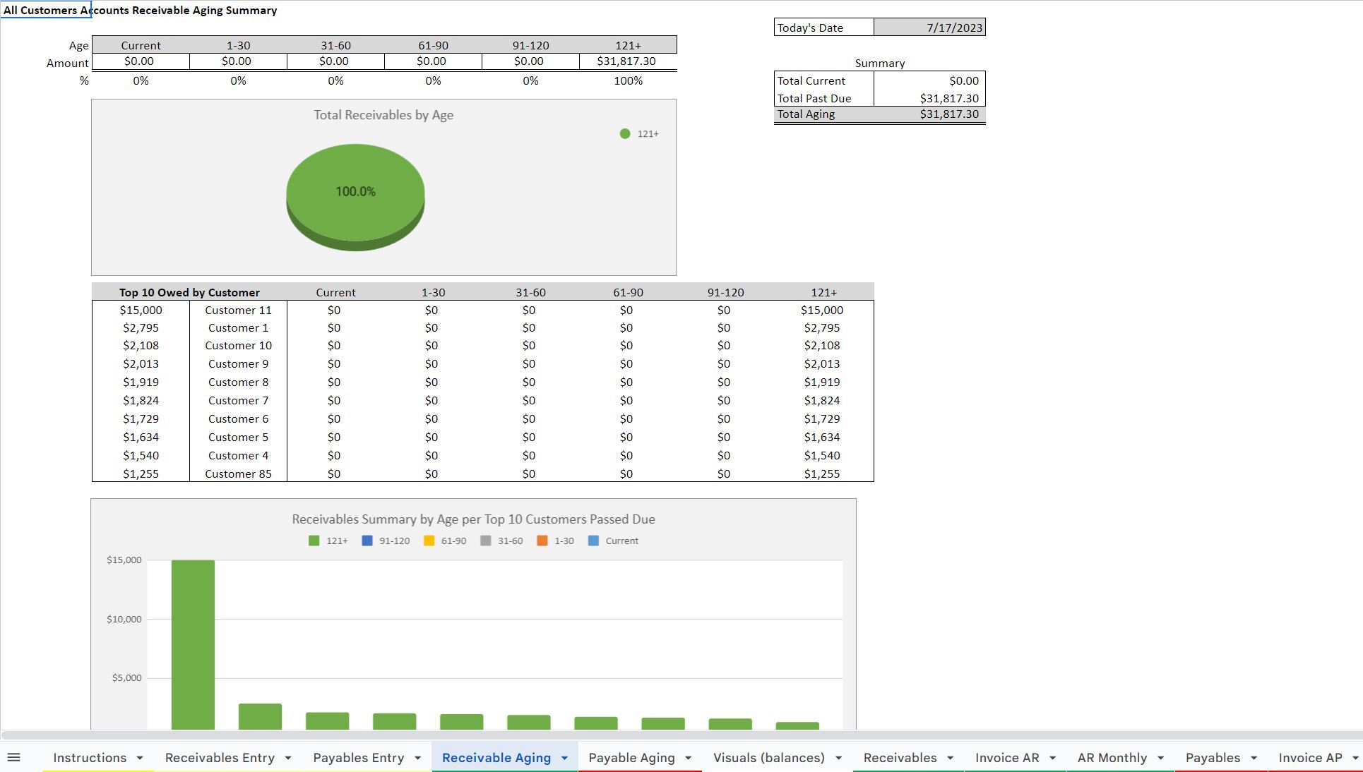Go to Payable Aging tab

point(631,758)
